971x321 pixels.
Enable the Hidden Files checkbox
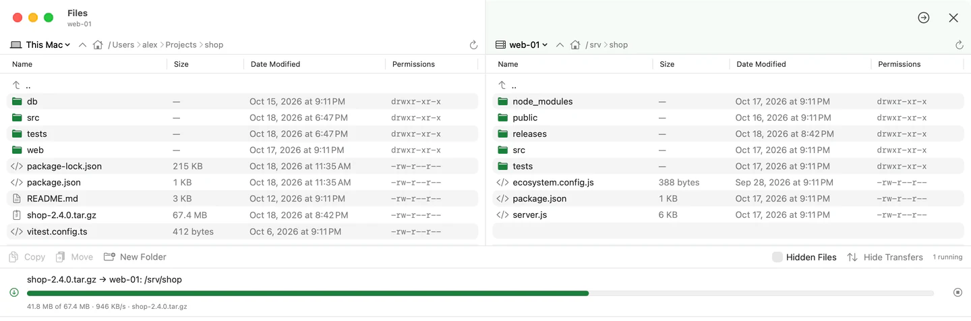point(777,257)
